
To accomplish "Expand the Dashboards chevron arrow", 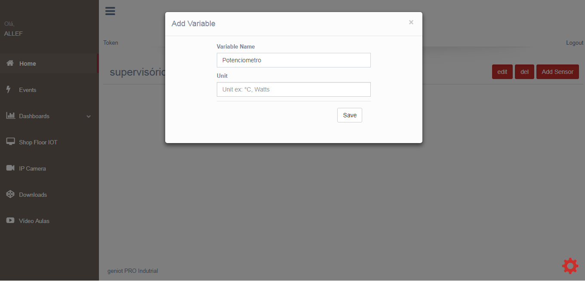I will tap(89, 116).
